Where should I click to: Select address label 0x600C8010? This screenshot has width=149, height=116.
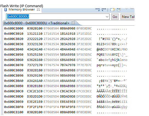click(14, 34)
